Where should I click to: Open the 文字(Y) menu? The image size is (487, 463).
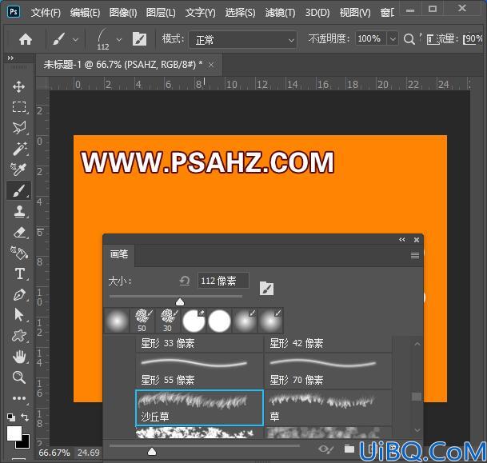(201, 13)
